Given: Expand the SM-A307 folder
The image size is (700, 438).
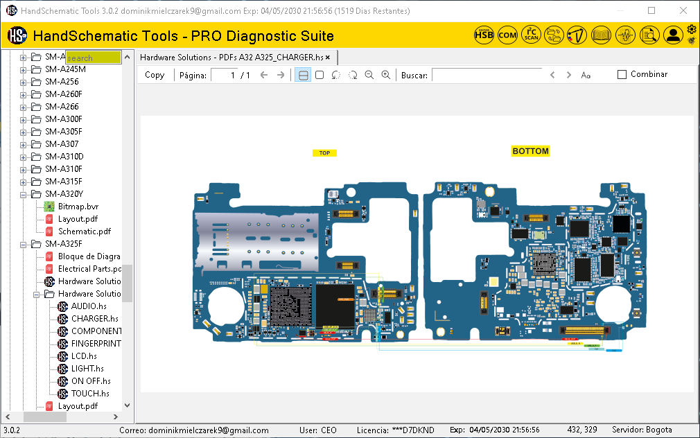Looking at the screenshot, I should coord(23,145).
